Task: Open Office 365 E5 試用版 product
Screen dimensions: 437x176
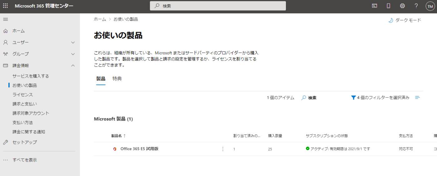Action: (x=140, y=149)
